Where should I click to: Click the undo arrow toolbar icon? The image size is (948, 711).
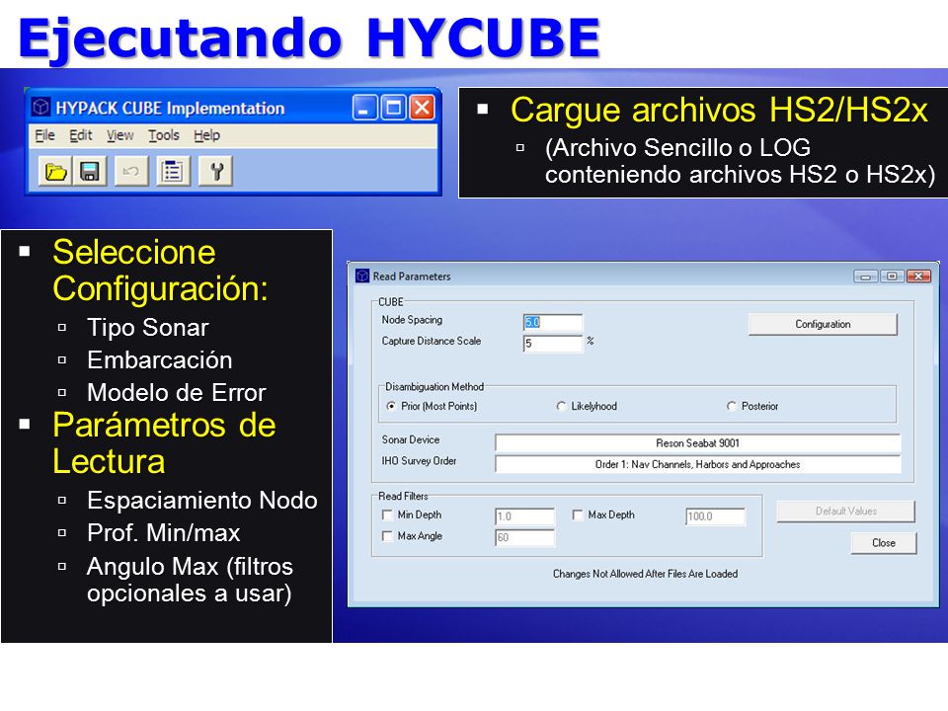tap(130, 172)
